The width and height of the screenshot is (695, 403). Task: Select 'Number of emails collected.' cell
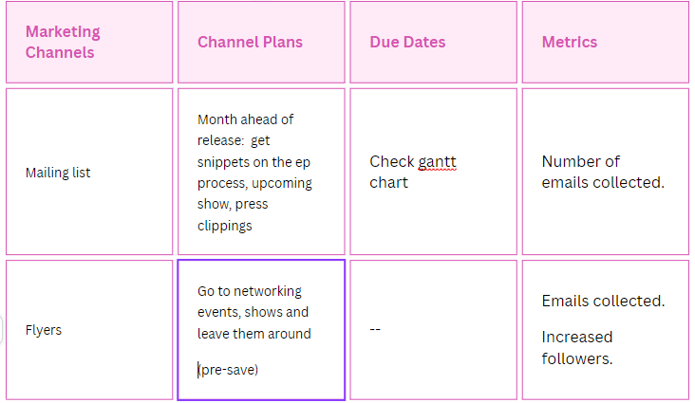604,172
